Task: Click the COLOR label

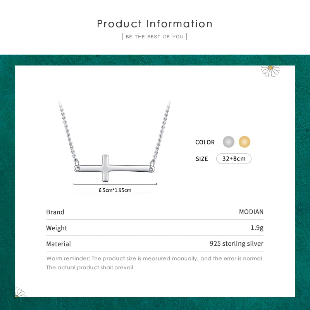Action: (205, 142)
